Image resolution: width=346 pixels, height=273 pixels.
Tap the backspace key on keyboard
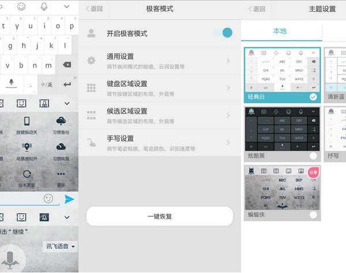pos(67,65)
